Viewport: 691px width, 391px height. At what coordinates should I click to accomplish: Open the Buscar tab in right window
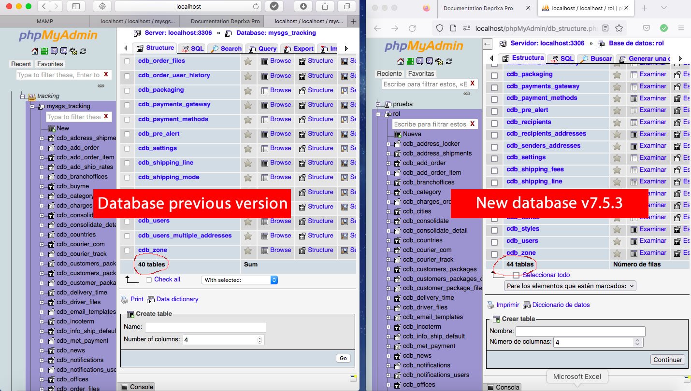click(596, 58)
